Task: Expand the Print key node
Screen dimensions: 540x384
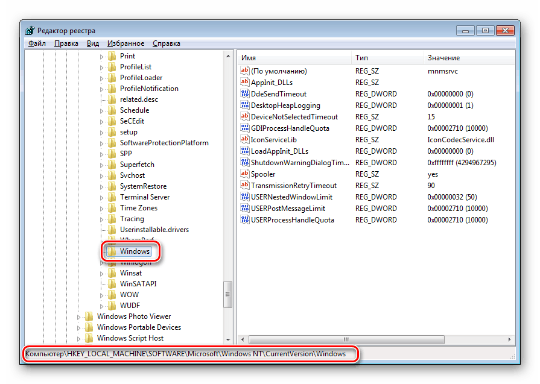Action: coord(101,57)
